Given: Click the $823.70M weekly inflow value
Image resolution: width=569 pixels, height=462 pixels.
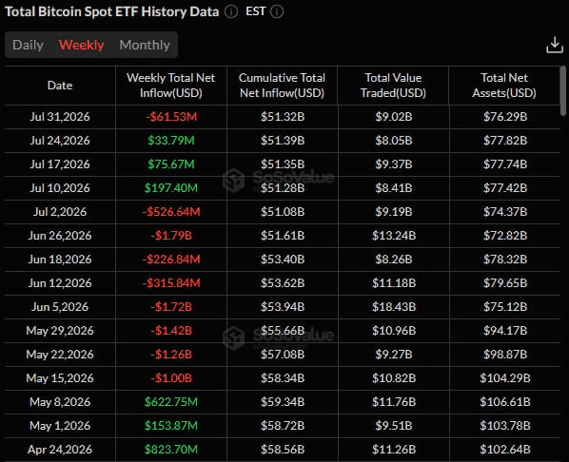Looking at the screenshot, I should point(171,450).
